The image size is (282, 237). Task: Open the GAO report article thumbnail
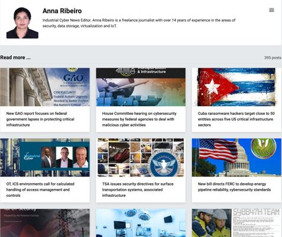coord(45,87)
